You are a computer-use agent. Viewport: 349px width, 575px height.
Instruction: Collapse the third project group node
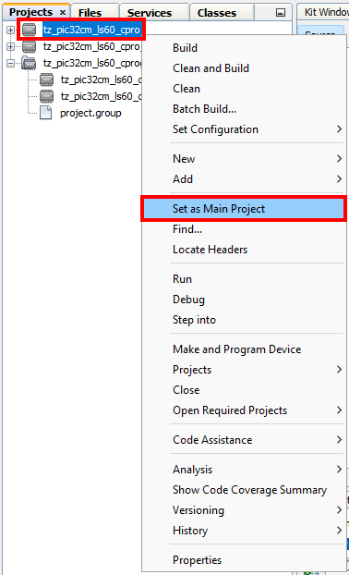coord(10,63)
